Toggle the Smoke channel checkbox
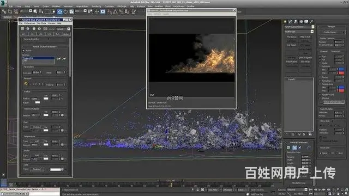This screenshot has height=196, width=349. [320, 63]
